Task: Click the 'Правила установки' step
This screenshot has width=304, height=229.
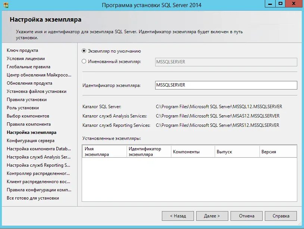Action: (x=26, y=100)
